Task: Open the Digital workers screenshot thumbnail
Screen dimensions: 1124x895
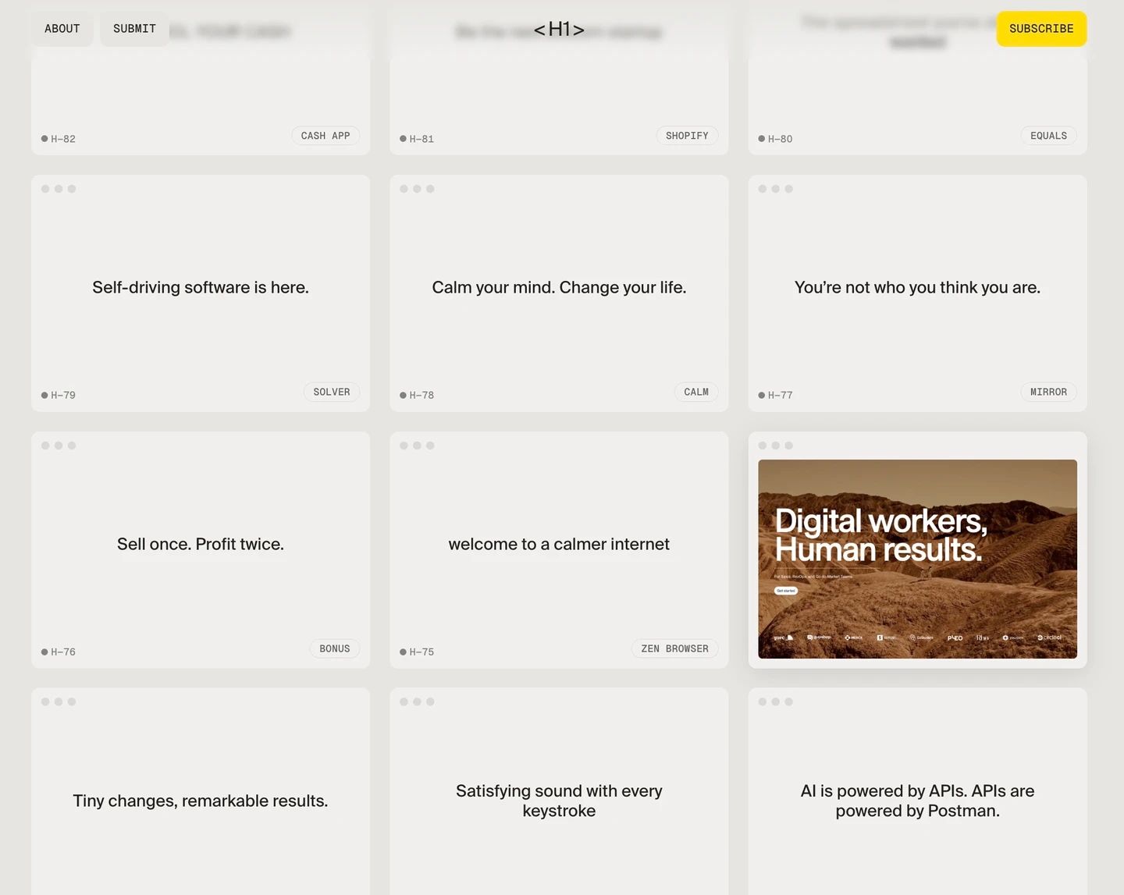Action: (917, 559)
